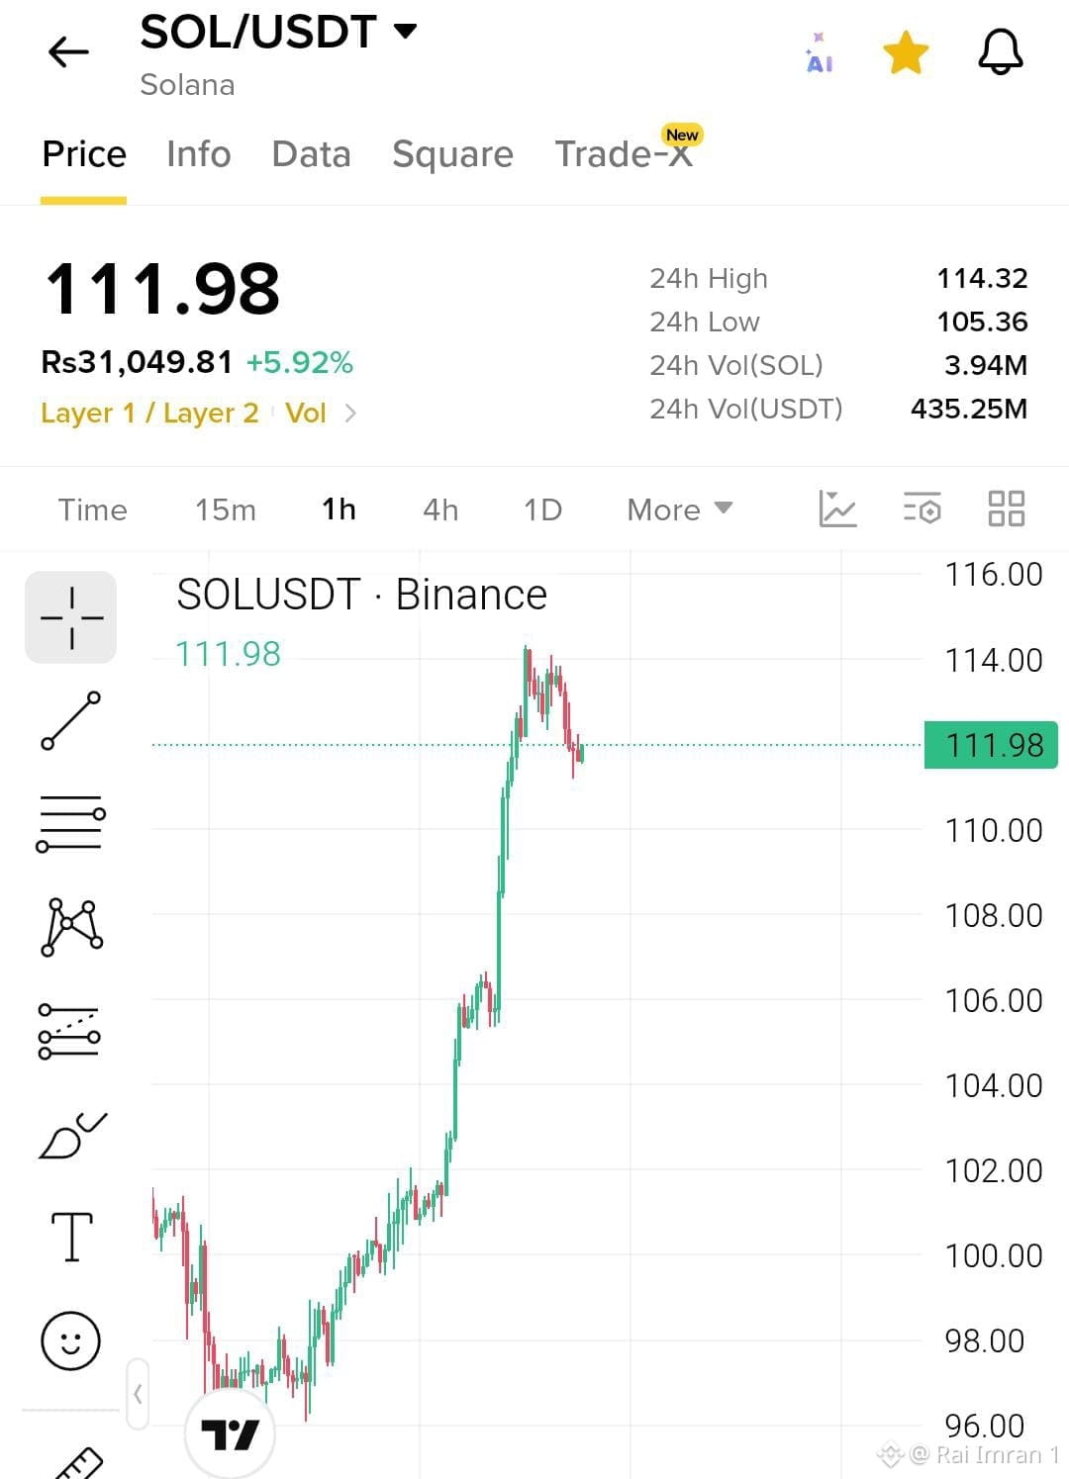Select the 15m chart interval
1069x1479 pixels.
pyautogui.click(x=226, y=509)
